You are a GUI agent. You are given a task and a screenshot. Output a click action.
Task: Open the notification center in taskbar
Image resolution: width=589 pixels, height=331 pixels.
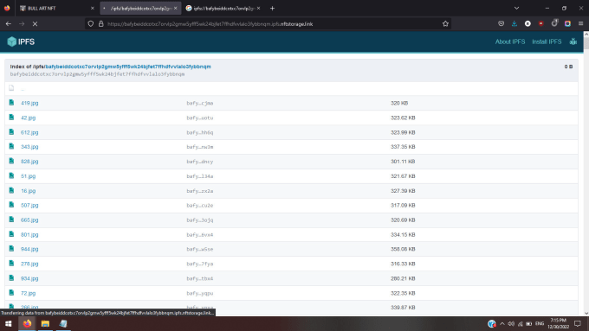[x=578, y=323]
